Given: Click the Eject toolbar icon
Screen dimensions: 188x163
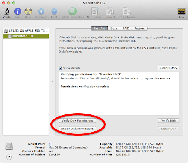Looking at the screenshot, I should [x=54, y=11].
